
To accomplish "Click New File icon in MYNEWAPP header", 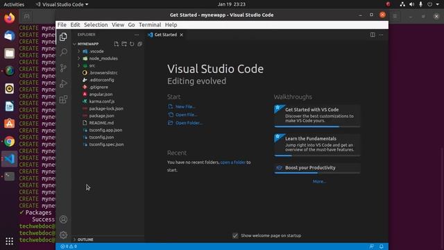I will tap(117, 44).
